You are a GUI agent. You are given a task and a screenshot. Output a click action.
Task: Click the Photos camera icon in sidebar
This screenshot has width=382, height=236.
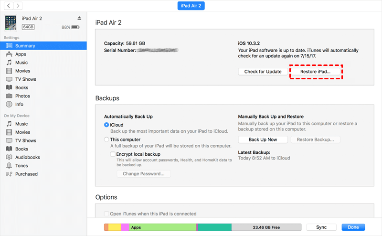pyautogui.click(x=9, y=96)
